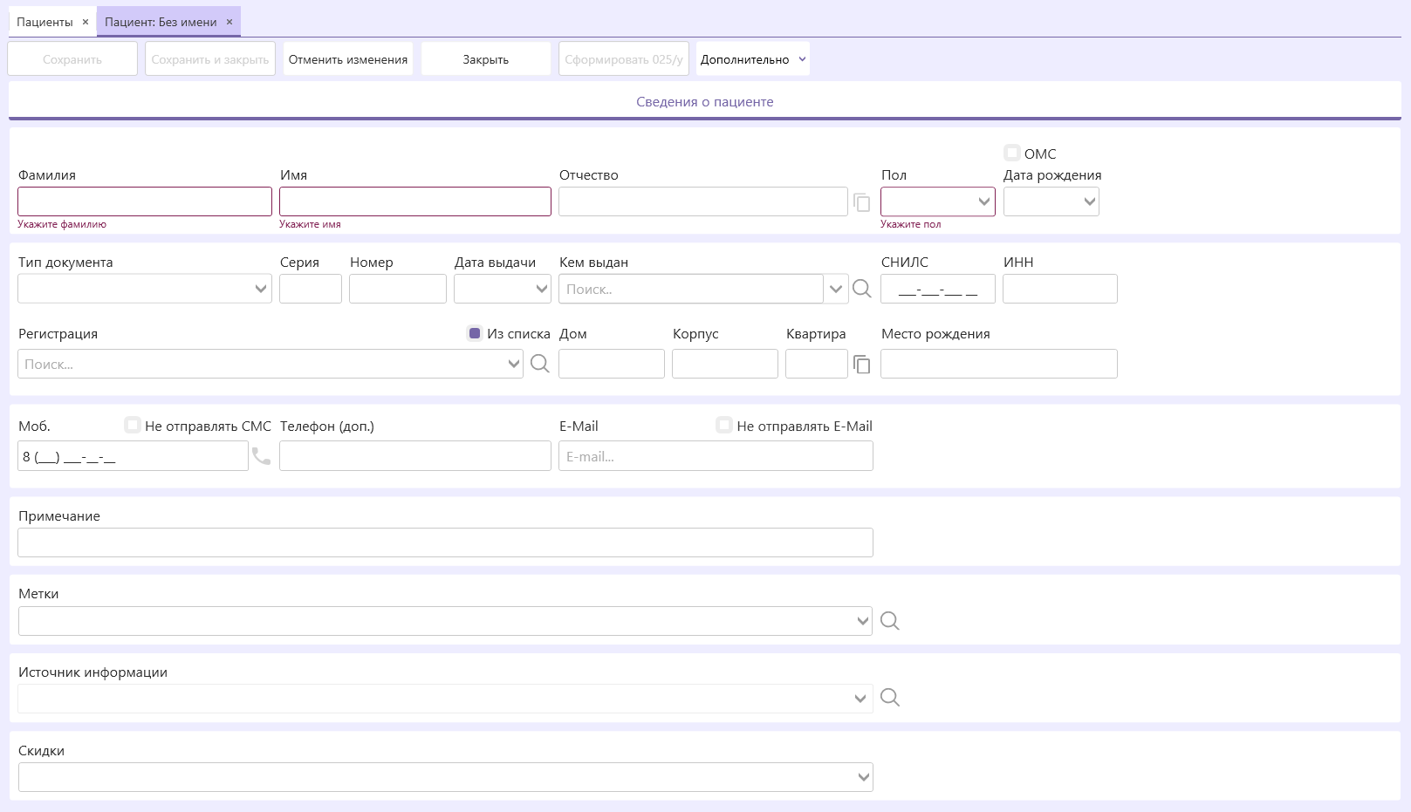Enable the ОМС checkbox
The width and height of the screenshot is (1411, 812).
(x=1012, y=153)
